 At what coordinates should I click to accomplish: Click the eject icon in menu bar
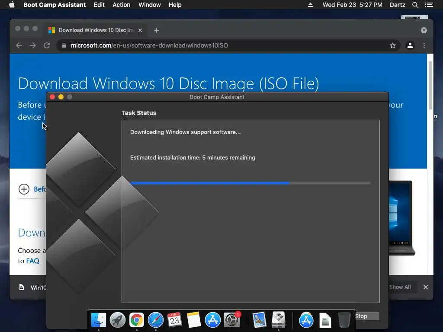[x=310, y=5]
